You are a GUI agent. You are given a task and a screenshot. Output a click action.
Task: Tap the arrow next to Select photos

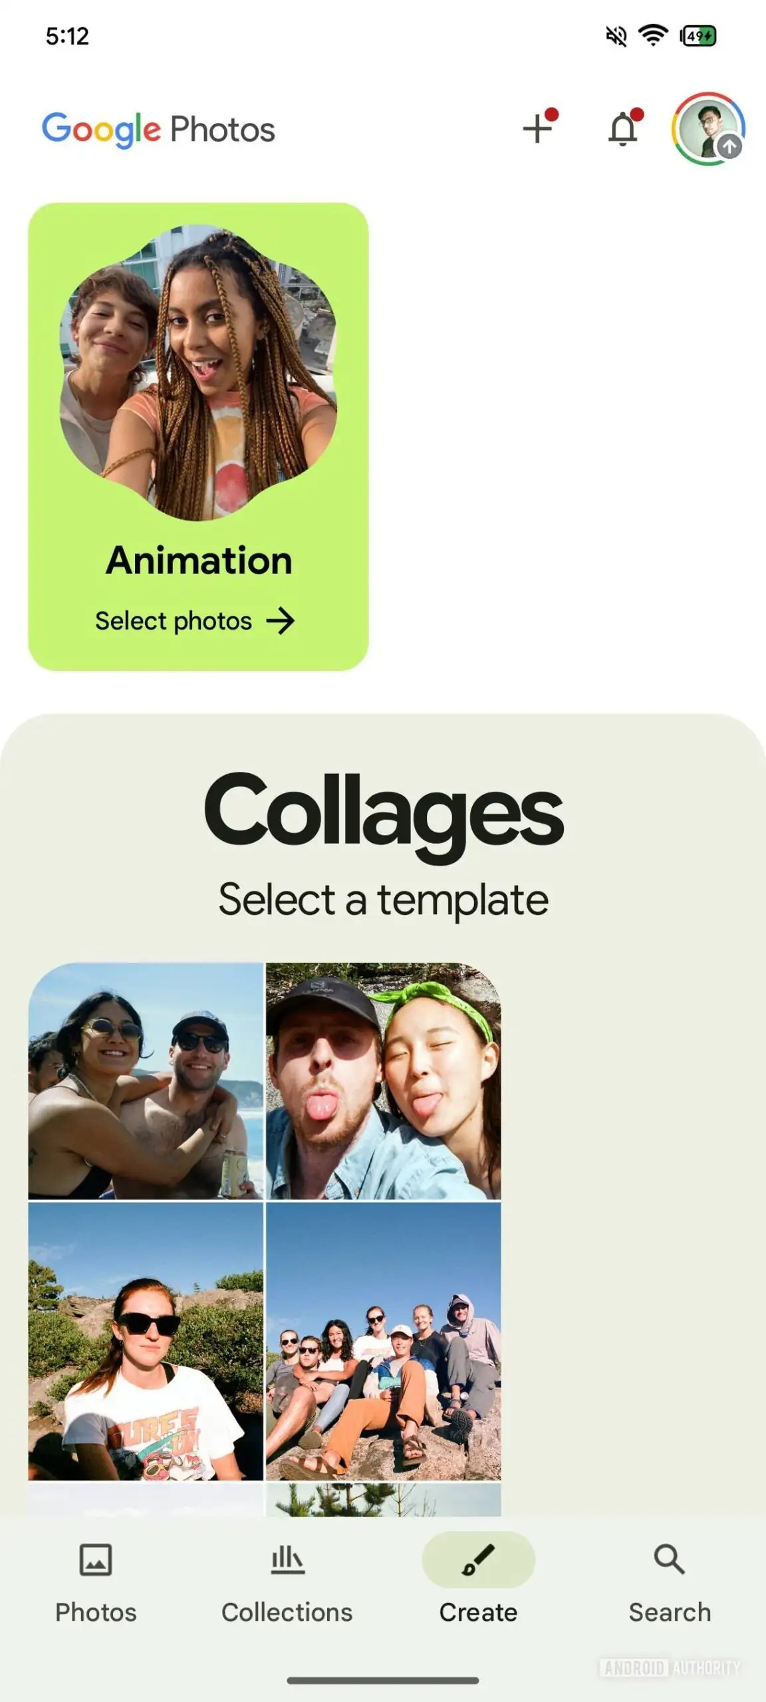click(280, 621)
